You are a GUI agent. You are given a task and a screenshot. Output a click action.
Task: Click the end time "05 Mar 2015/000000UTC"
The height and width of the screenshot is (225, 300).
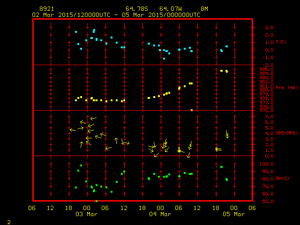(x=161, y=15)
